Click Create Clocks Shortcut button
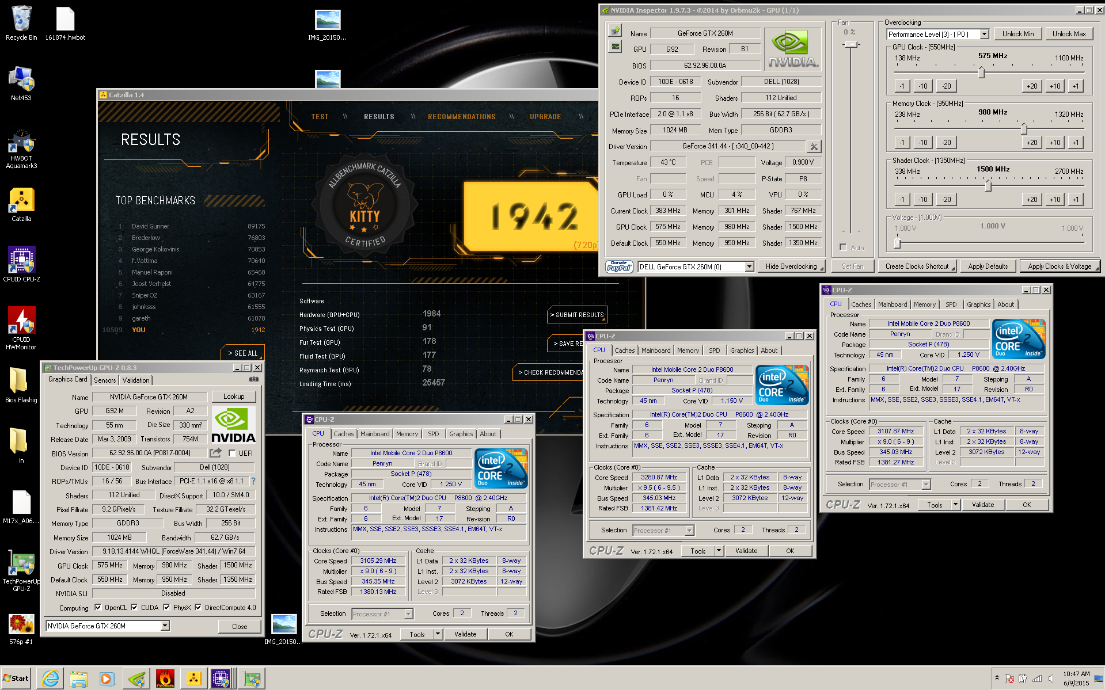This screenshot has width=1105, height=690. tap(917, 266)
